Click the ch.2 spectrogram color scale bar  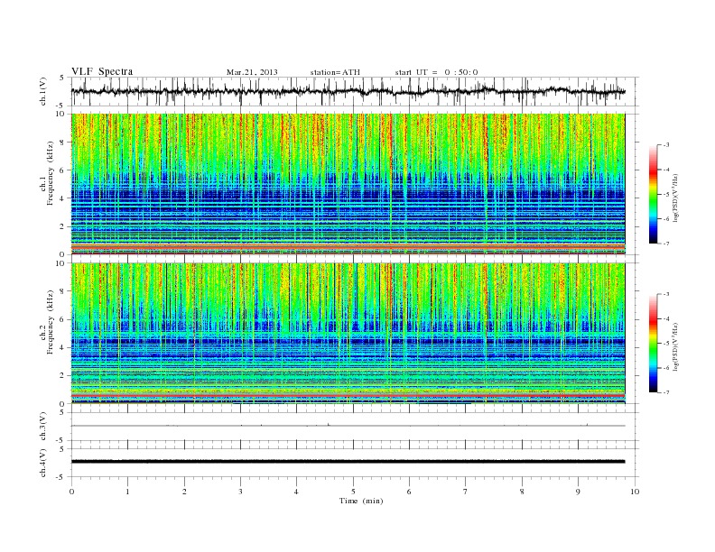pos(653,343)
